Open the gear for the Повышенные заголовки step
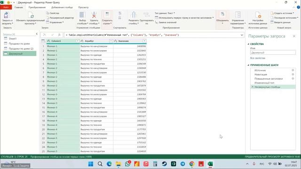The height and width of the screenshot is (169, 301). click(x=293, y=78)
